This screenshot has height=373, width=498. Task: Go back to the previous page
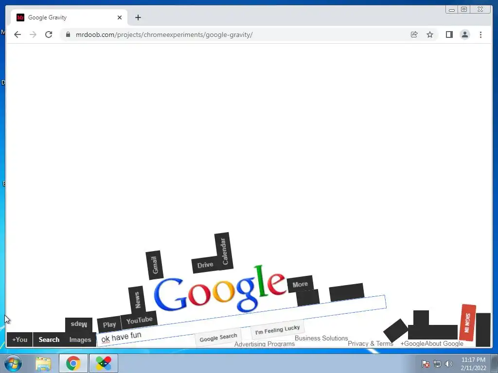18,34
